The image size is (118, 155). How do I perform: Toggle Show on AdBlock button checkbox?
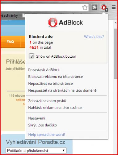32,56
